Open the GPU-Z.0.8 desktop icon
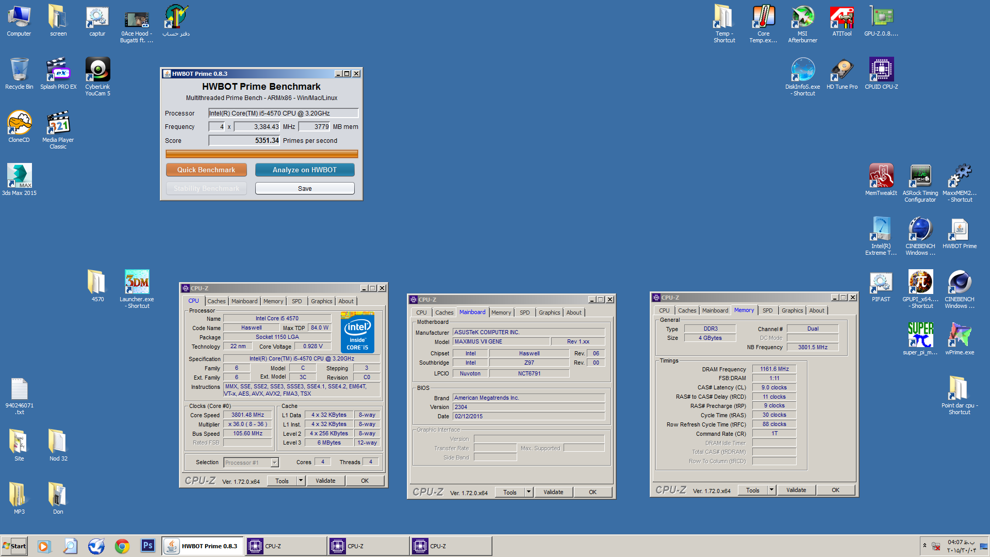This screenshot has width=990, height=557. coord(881,21)
